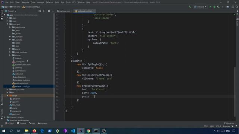Viewport: 239px width, 134px height.
Task: Click the Search Everywhere magnifier icon
Action: (x=237, y=7)
